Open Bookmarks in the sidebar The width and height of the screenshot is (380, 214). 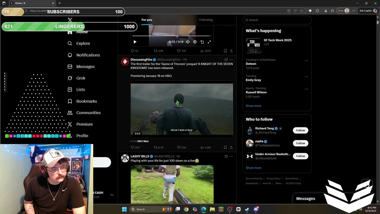82,101
